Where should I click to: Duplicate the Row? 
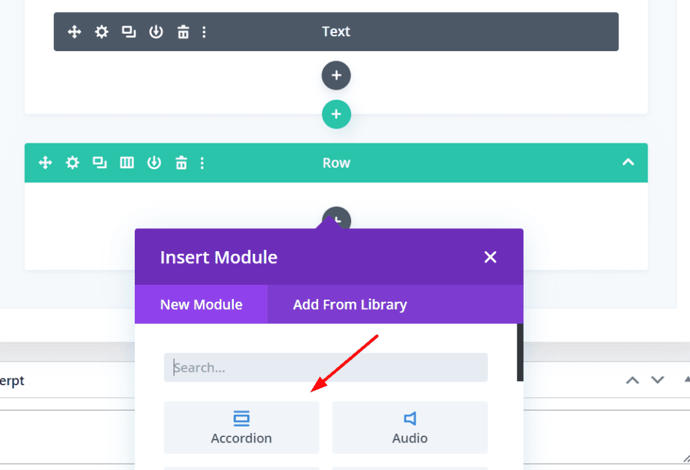coord(100,163)
